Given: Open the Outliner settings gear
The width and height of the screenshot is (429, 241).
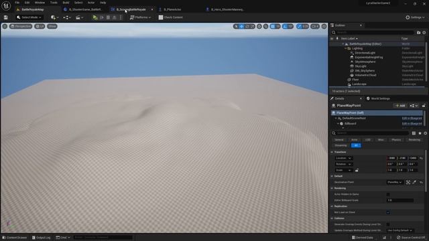Looking at the screenshot, I should [424, 33].
